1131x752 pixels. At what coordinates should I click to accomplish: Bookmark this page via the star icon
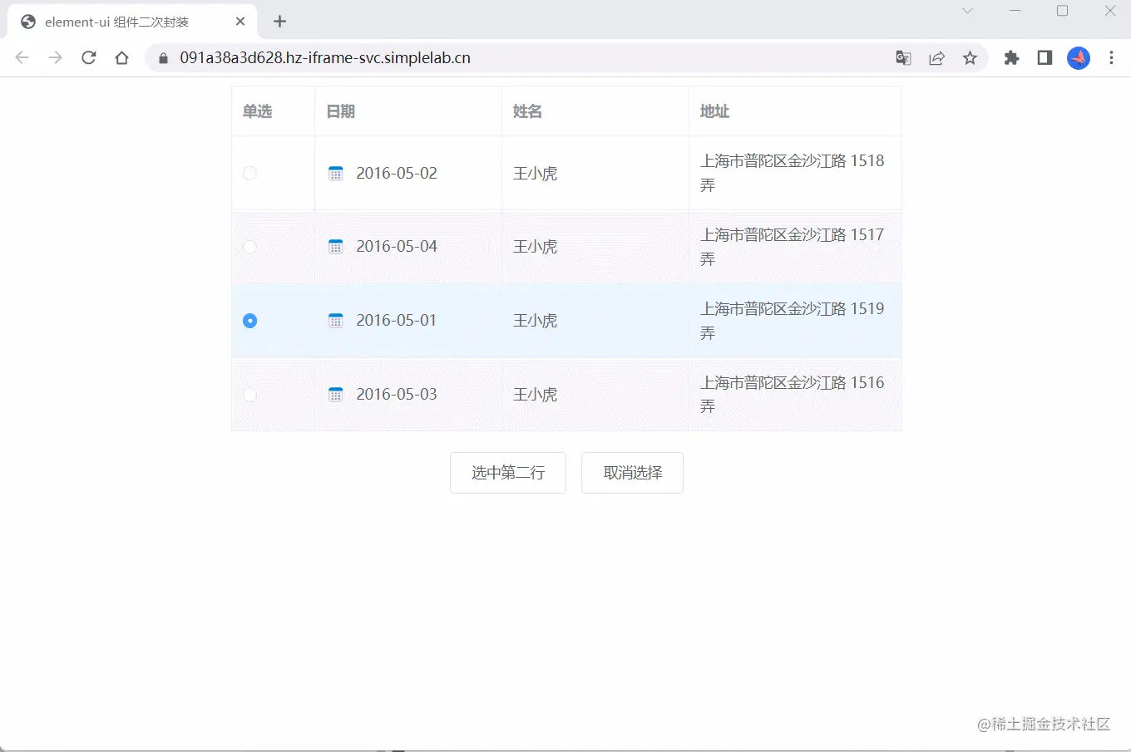point(970,58)
